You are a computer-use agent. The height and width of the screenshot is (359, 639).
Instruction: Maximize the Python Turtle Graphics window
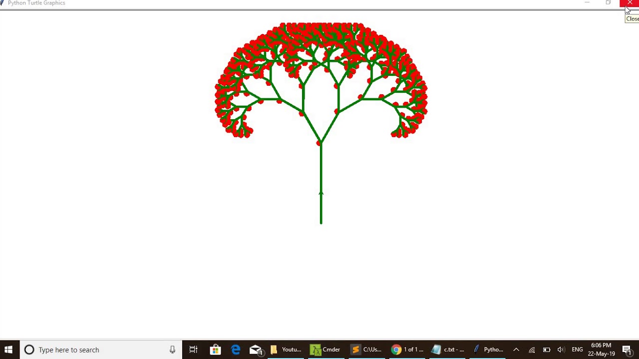pyautogui.click(x=608, y=3)
